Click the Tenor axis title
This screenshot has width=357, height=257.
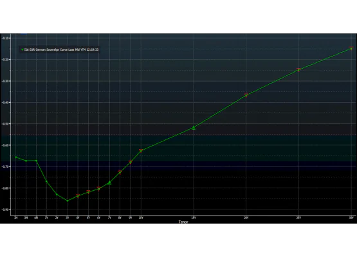(x=183, y=222)
